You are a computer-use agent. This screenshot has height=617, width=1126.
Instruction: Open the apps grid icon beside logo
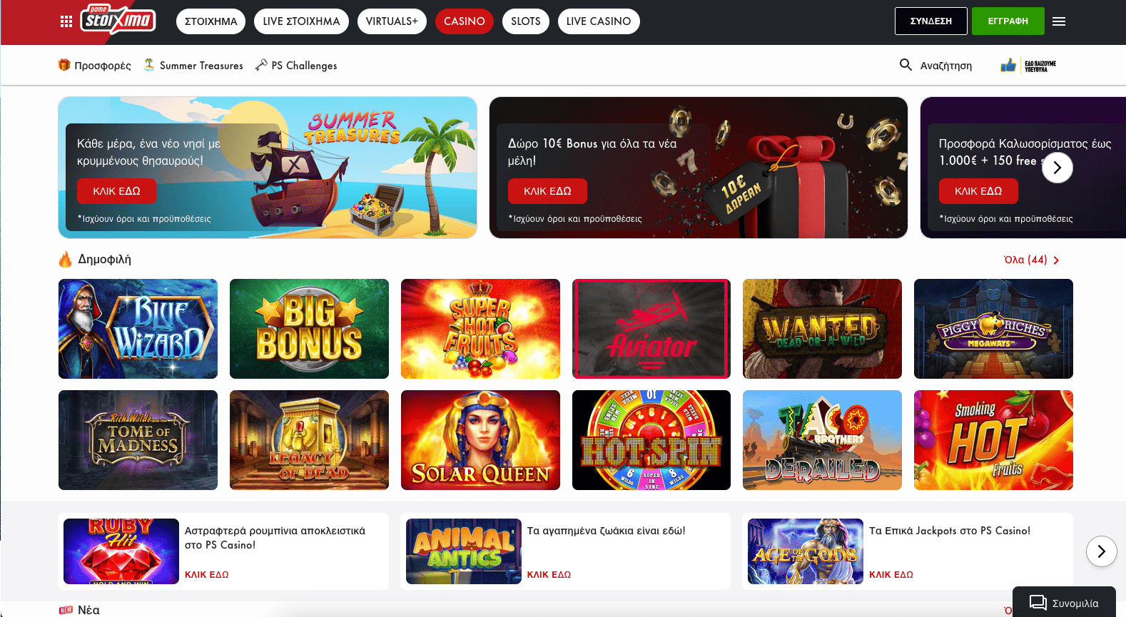pyautogui.click(x=66, y=21)
